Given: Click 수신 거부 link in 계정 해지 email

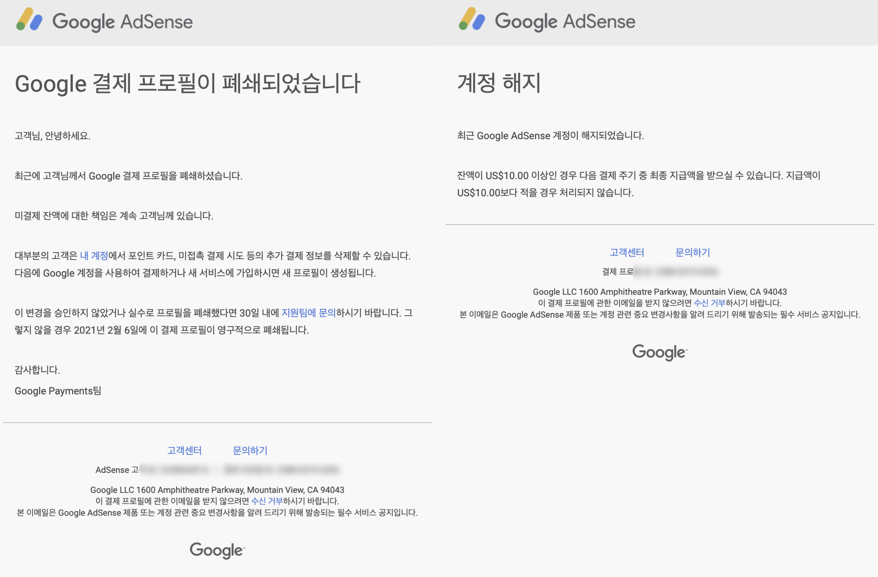Looking at the screenshot, I should click(709, 303).
